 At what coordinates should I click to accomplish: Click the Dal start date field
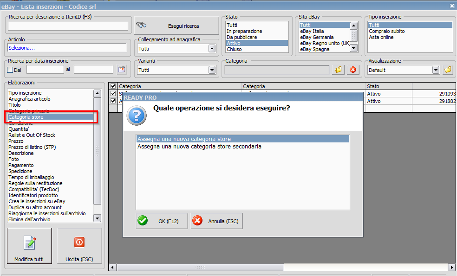tap(45, 69)
